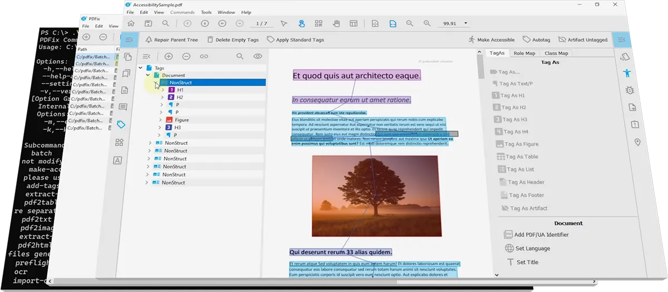Open the Window menu
This screenshot has height=292, width=668.
226,12
